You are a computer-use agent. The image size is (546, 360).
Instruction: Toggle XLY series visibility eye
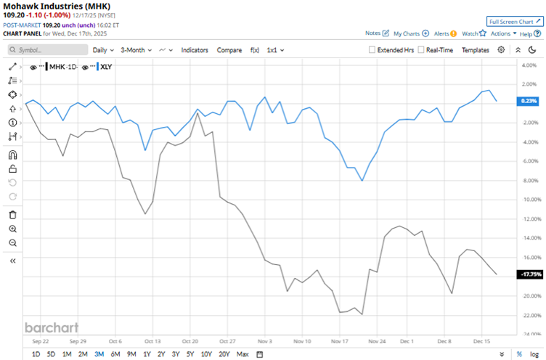85,67
